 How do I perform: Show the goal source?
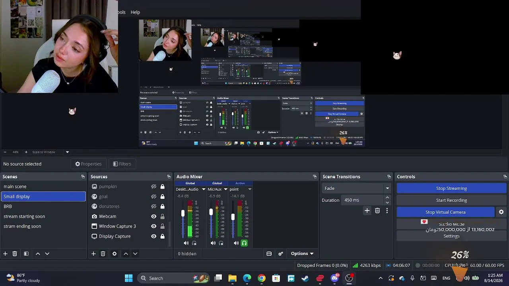tap(153, 196)
